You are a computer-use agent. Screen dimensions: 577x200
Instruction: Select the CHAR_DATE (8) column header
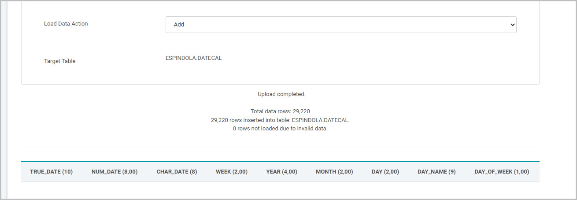click(x=177, y=172)
